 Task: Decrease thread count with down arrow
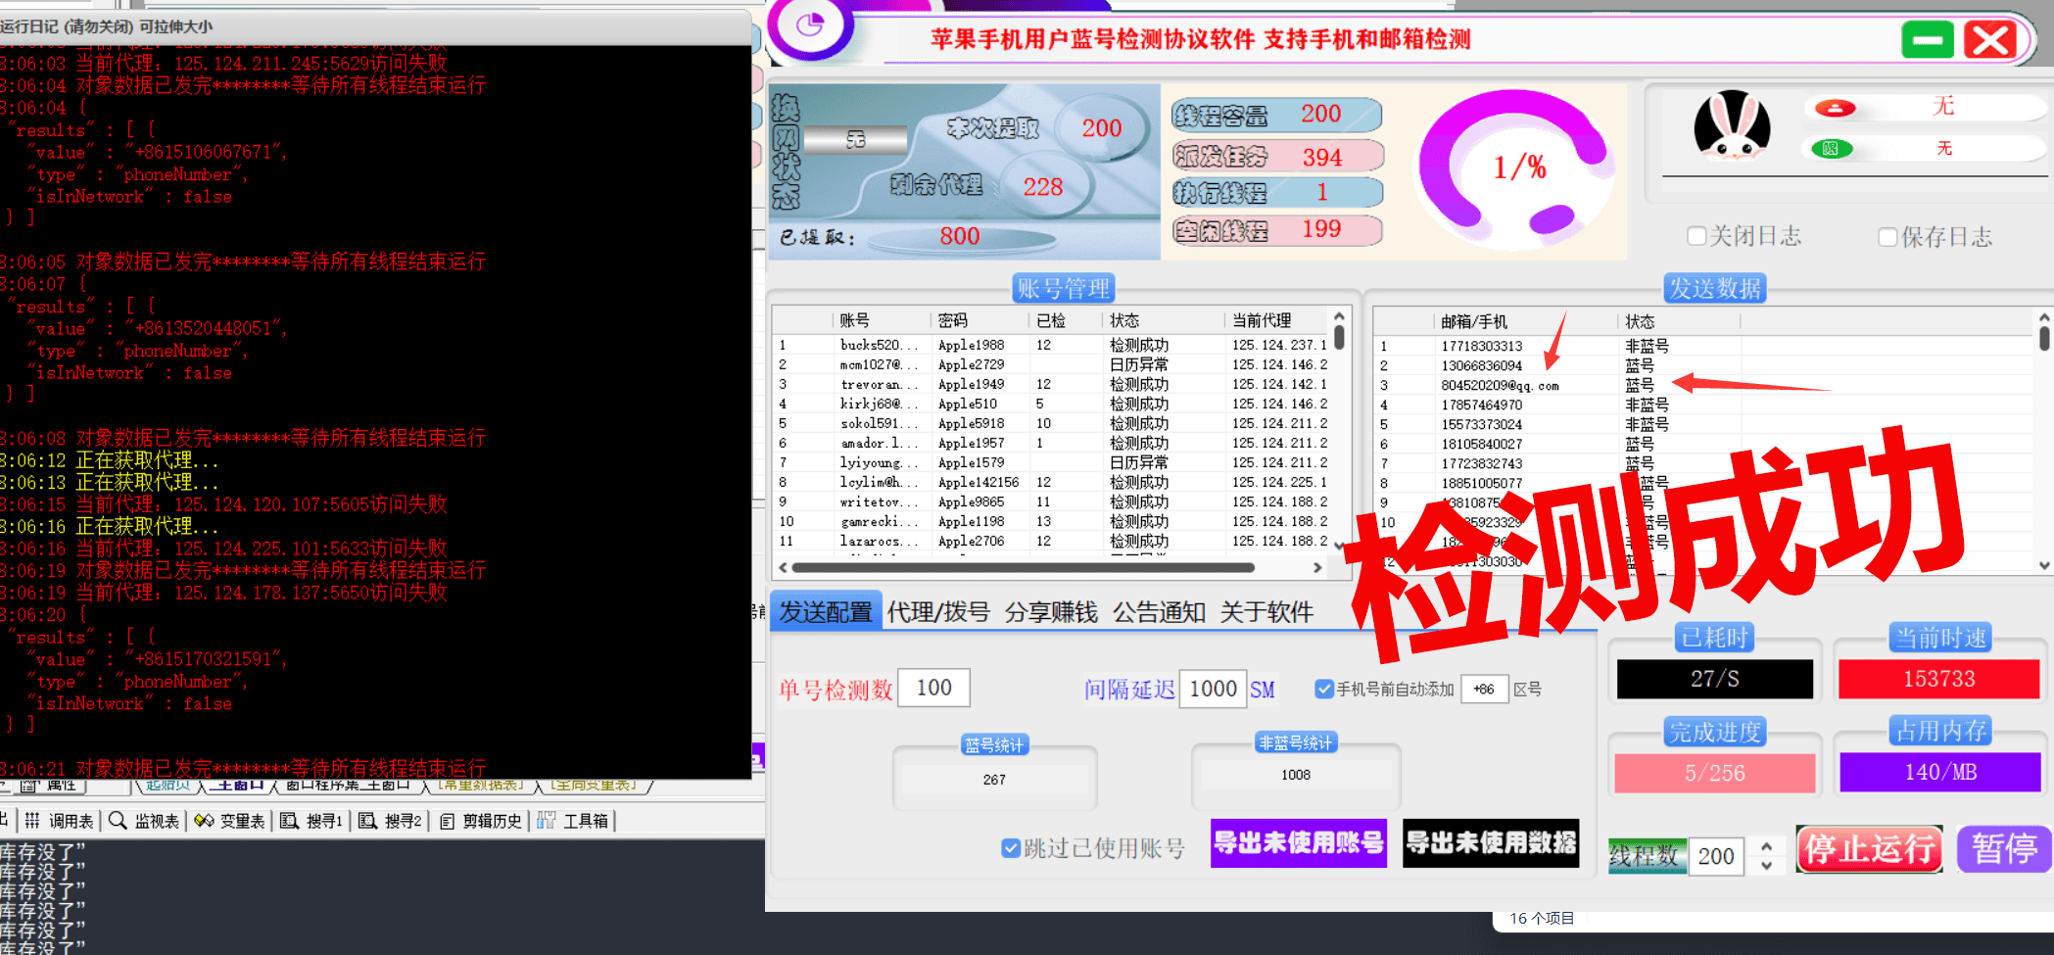[x=1766, y=865]
